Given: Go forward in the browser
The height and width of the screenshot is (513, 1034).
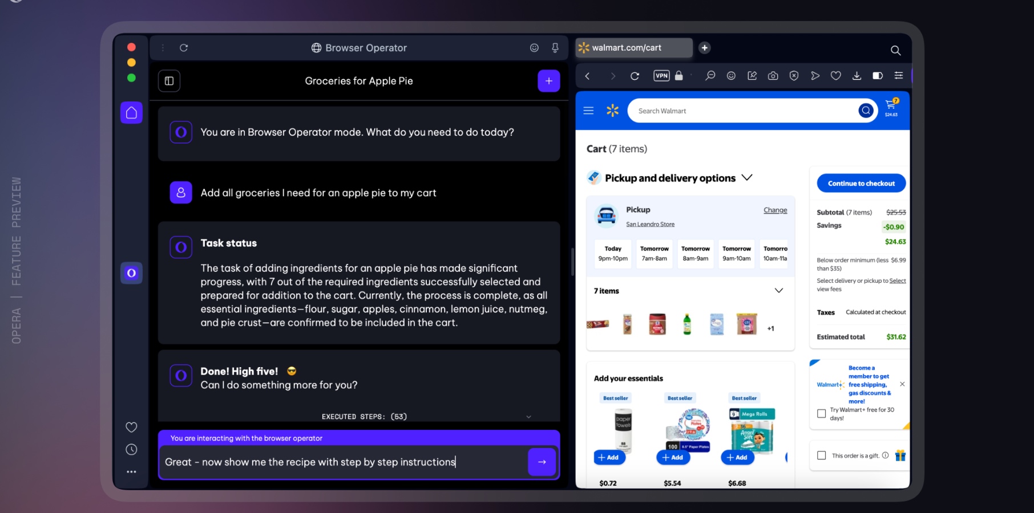Looking at the screenshot, I should tap(613, 76).
